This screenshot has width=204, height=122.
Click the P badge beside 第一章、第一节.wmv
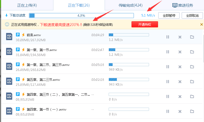click(x=18, y=49)
